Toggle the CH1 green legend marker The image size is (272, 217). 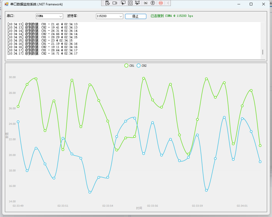click(x=126, y=66)
